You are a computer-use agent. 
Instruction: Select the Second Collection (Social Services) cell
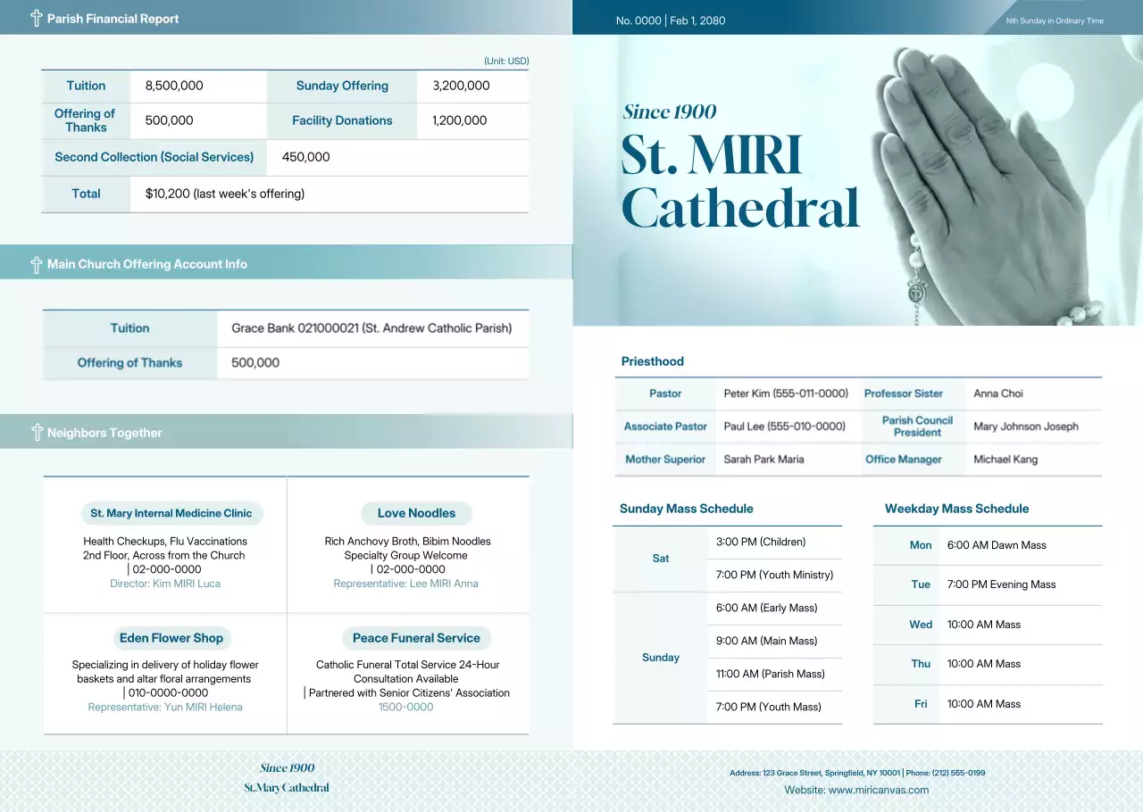(x=154, y=157)
